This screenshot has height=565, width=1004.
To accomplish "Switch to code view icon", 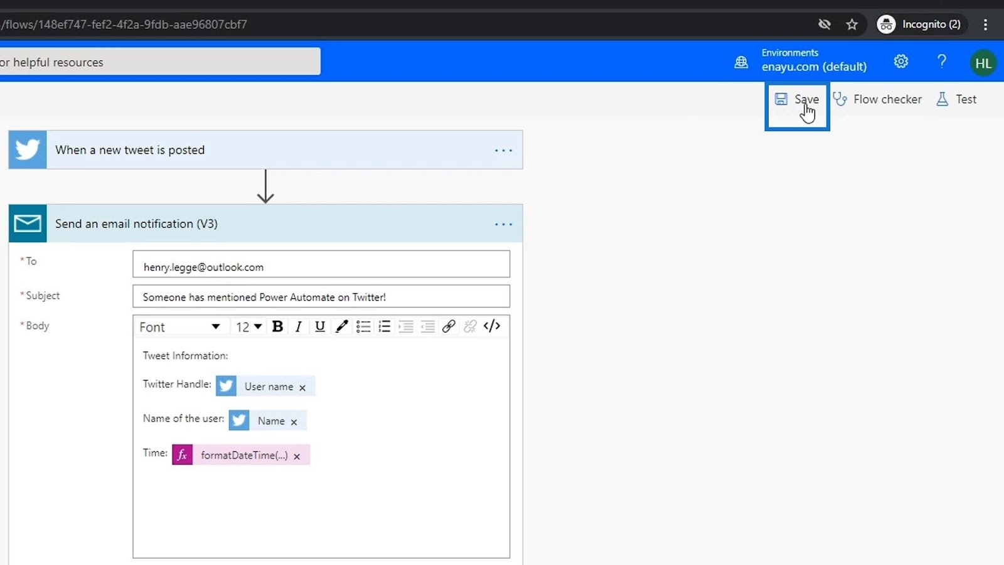I will 492,326.
